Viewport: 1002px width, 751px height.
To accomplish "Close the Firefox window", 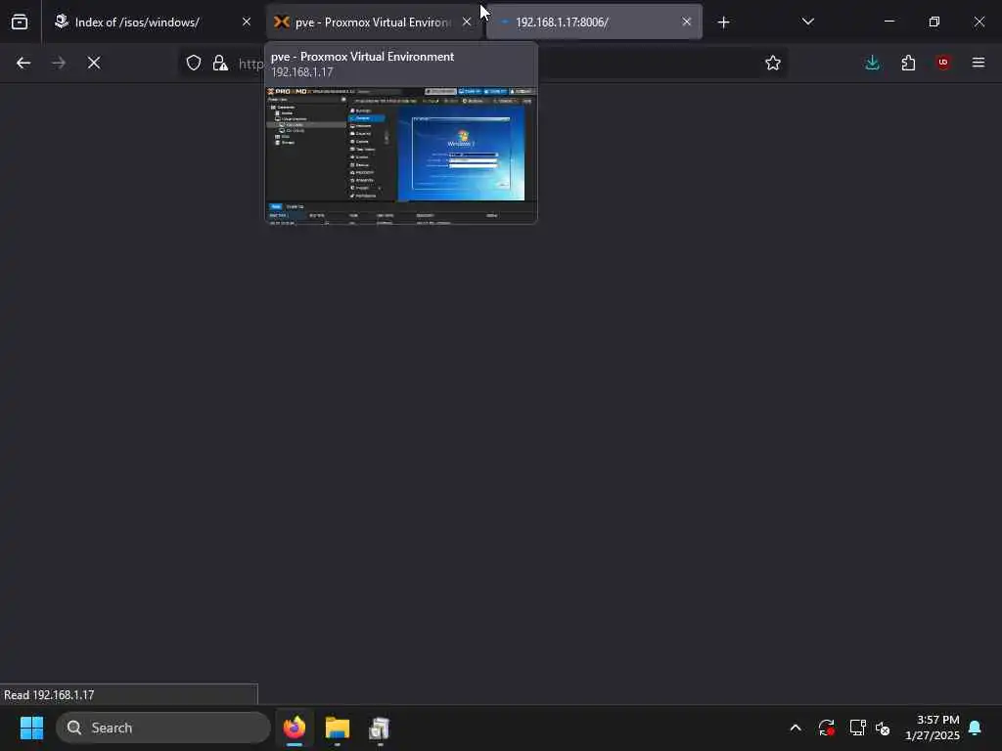I will (979, 22).
